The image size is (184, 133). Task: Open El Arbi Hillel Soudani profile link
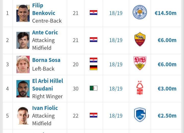click(48, 85)
